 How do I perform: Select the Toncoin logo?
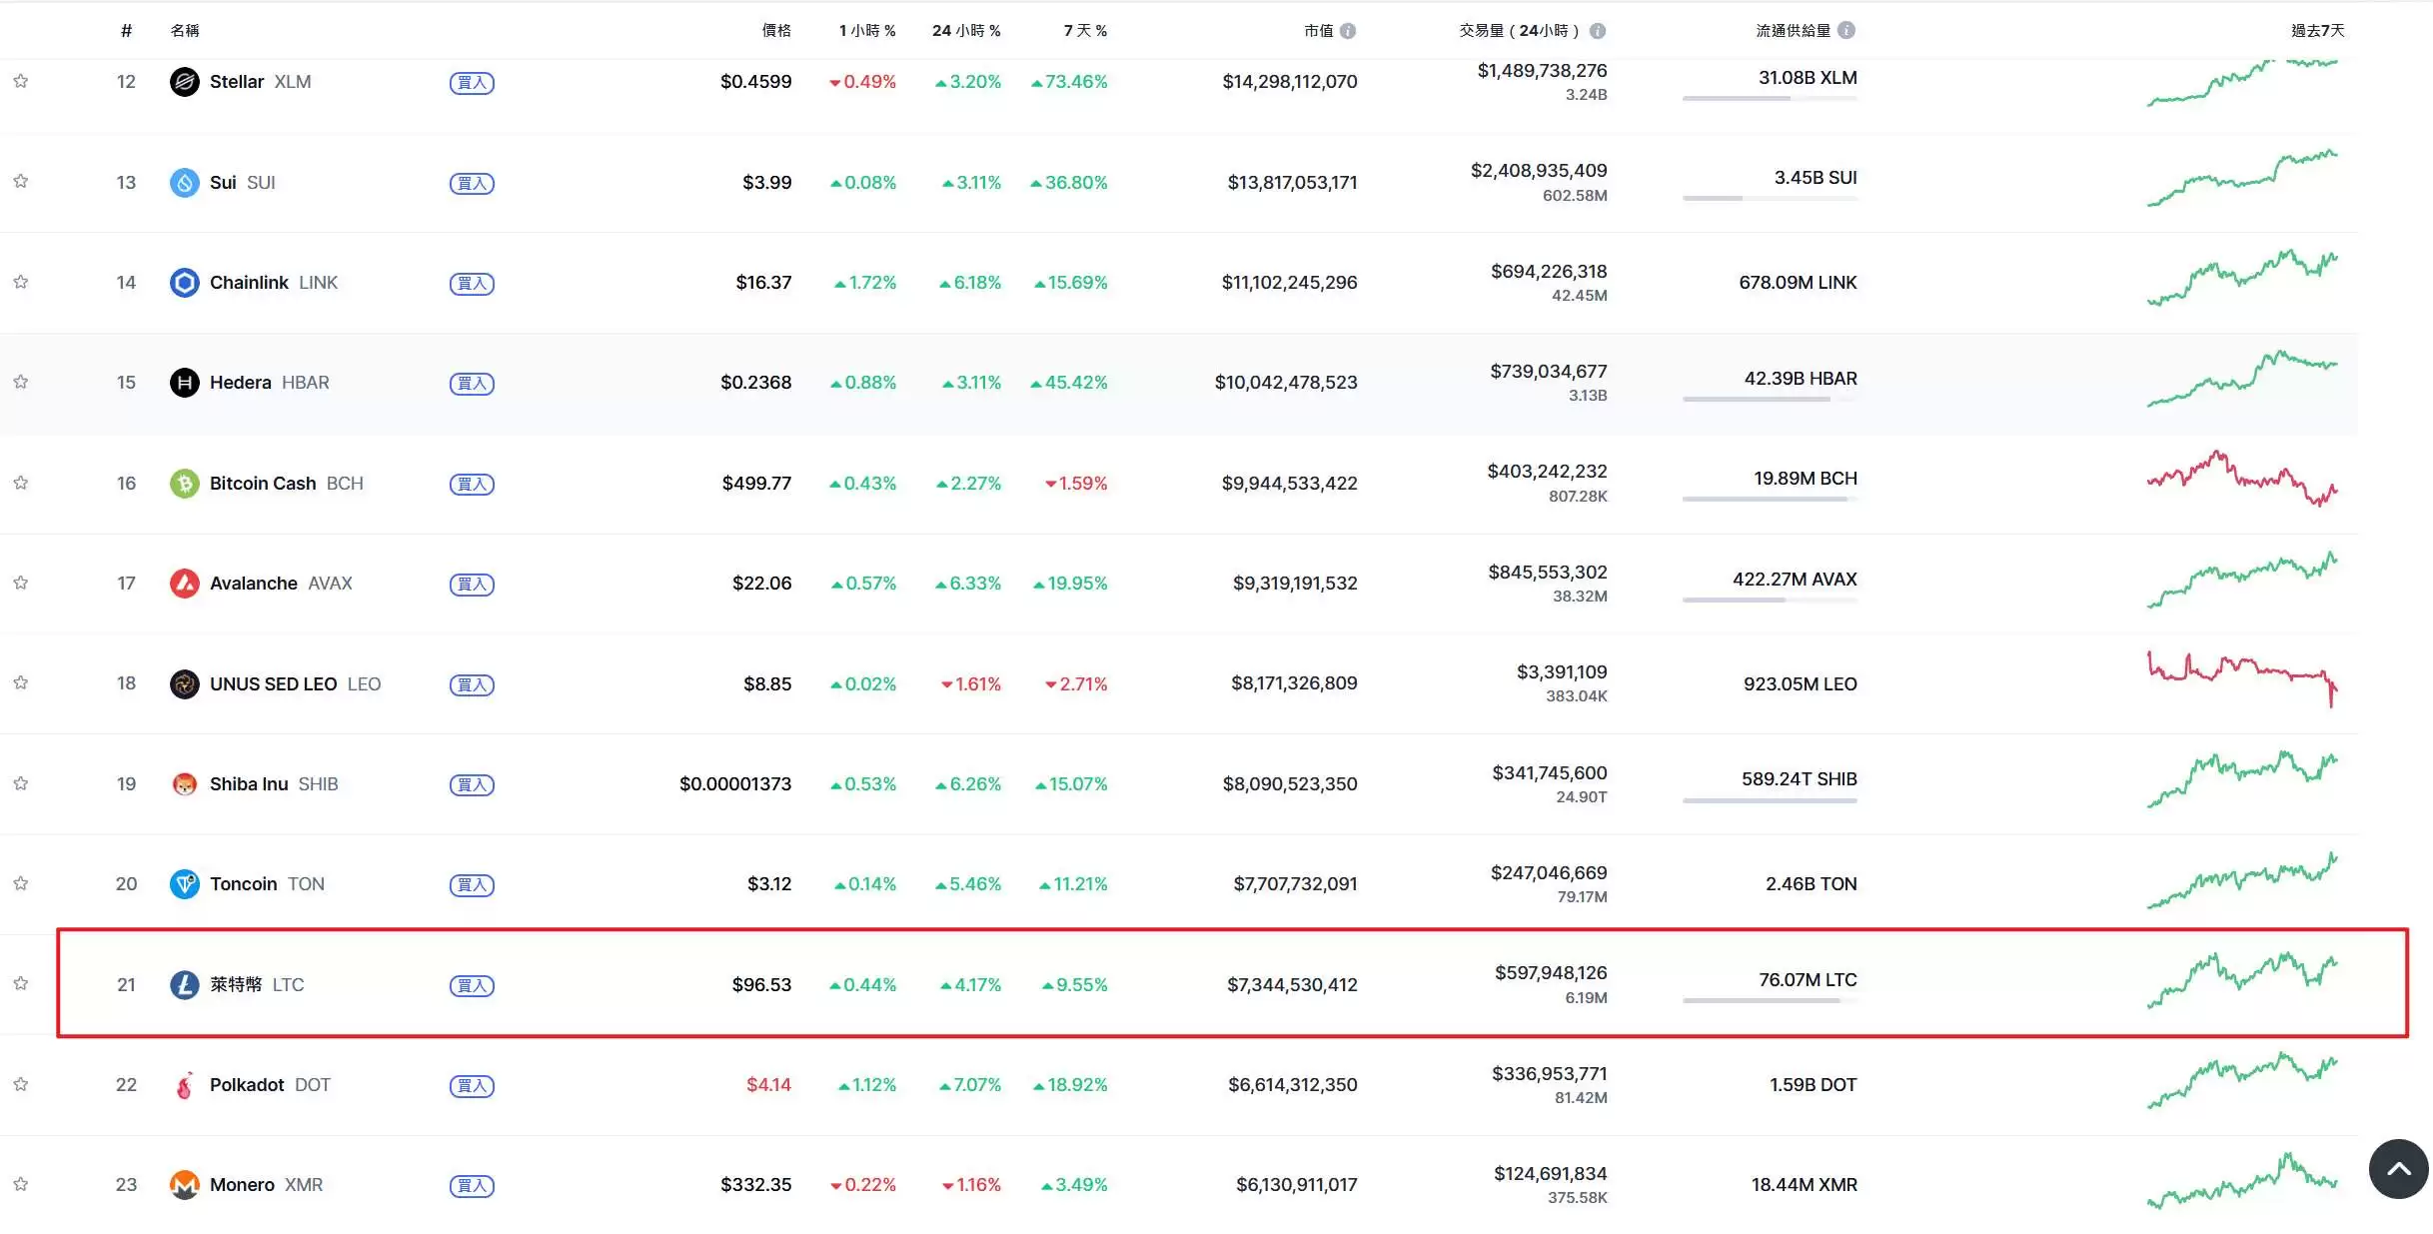[185, 883]
